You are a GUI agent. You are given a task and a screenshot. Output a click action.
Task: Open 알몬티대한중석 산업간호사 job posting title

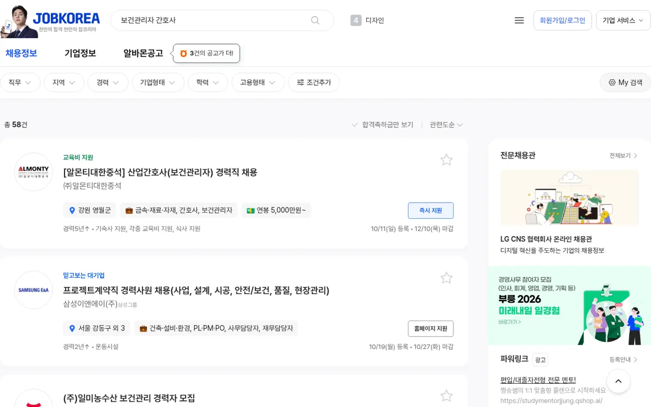click(x=160, y=172)
